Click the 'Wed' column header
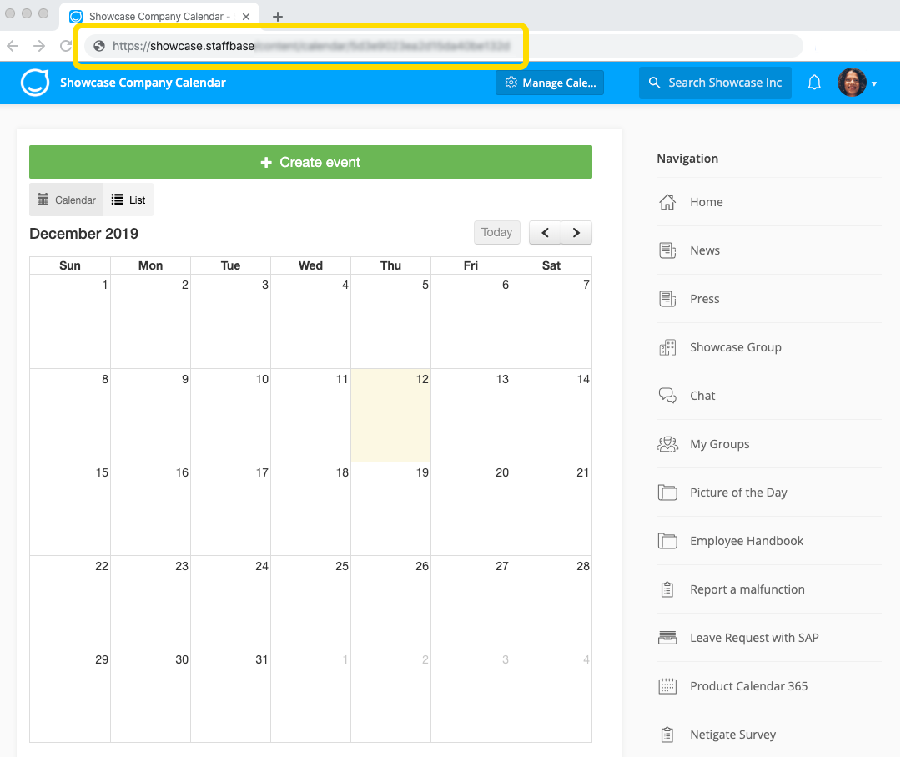901x758 pixels. point(310,265)
